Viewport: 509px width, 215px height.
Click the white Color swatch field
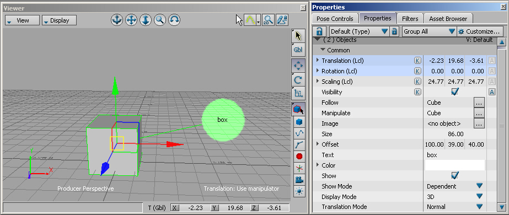point(454,165)
